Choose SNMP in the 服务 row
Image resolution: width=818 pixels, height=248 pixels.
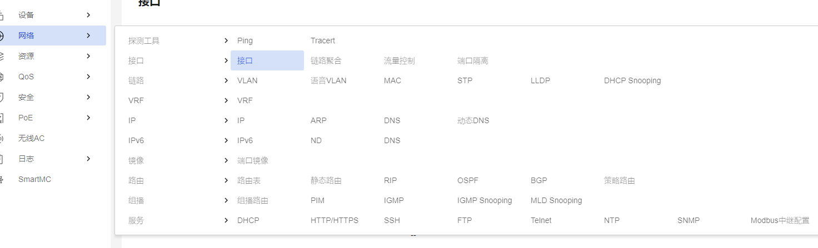pos(689,220)
